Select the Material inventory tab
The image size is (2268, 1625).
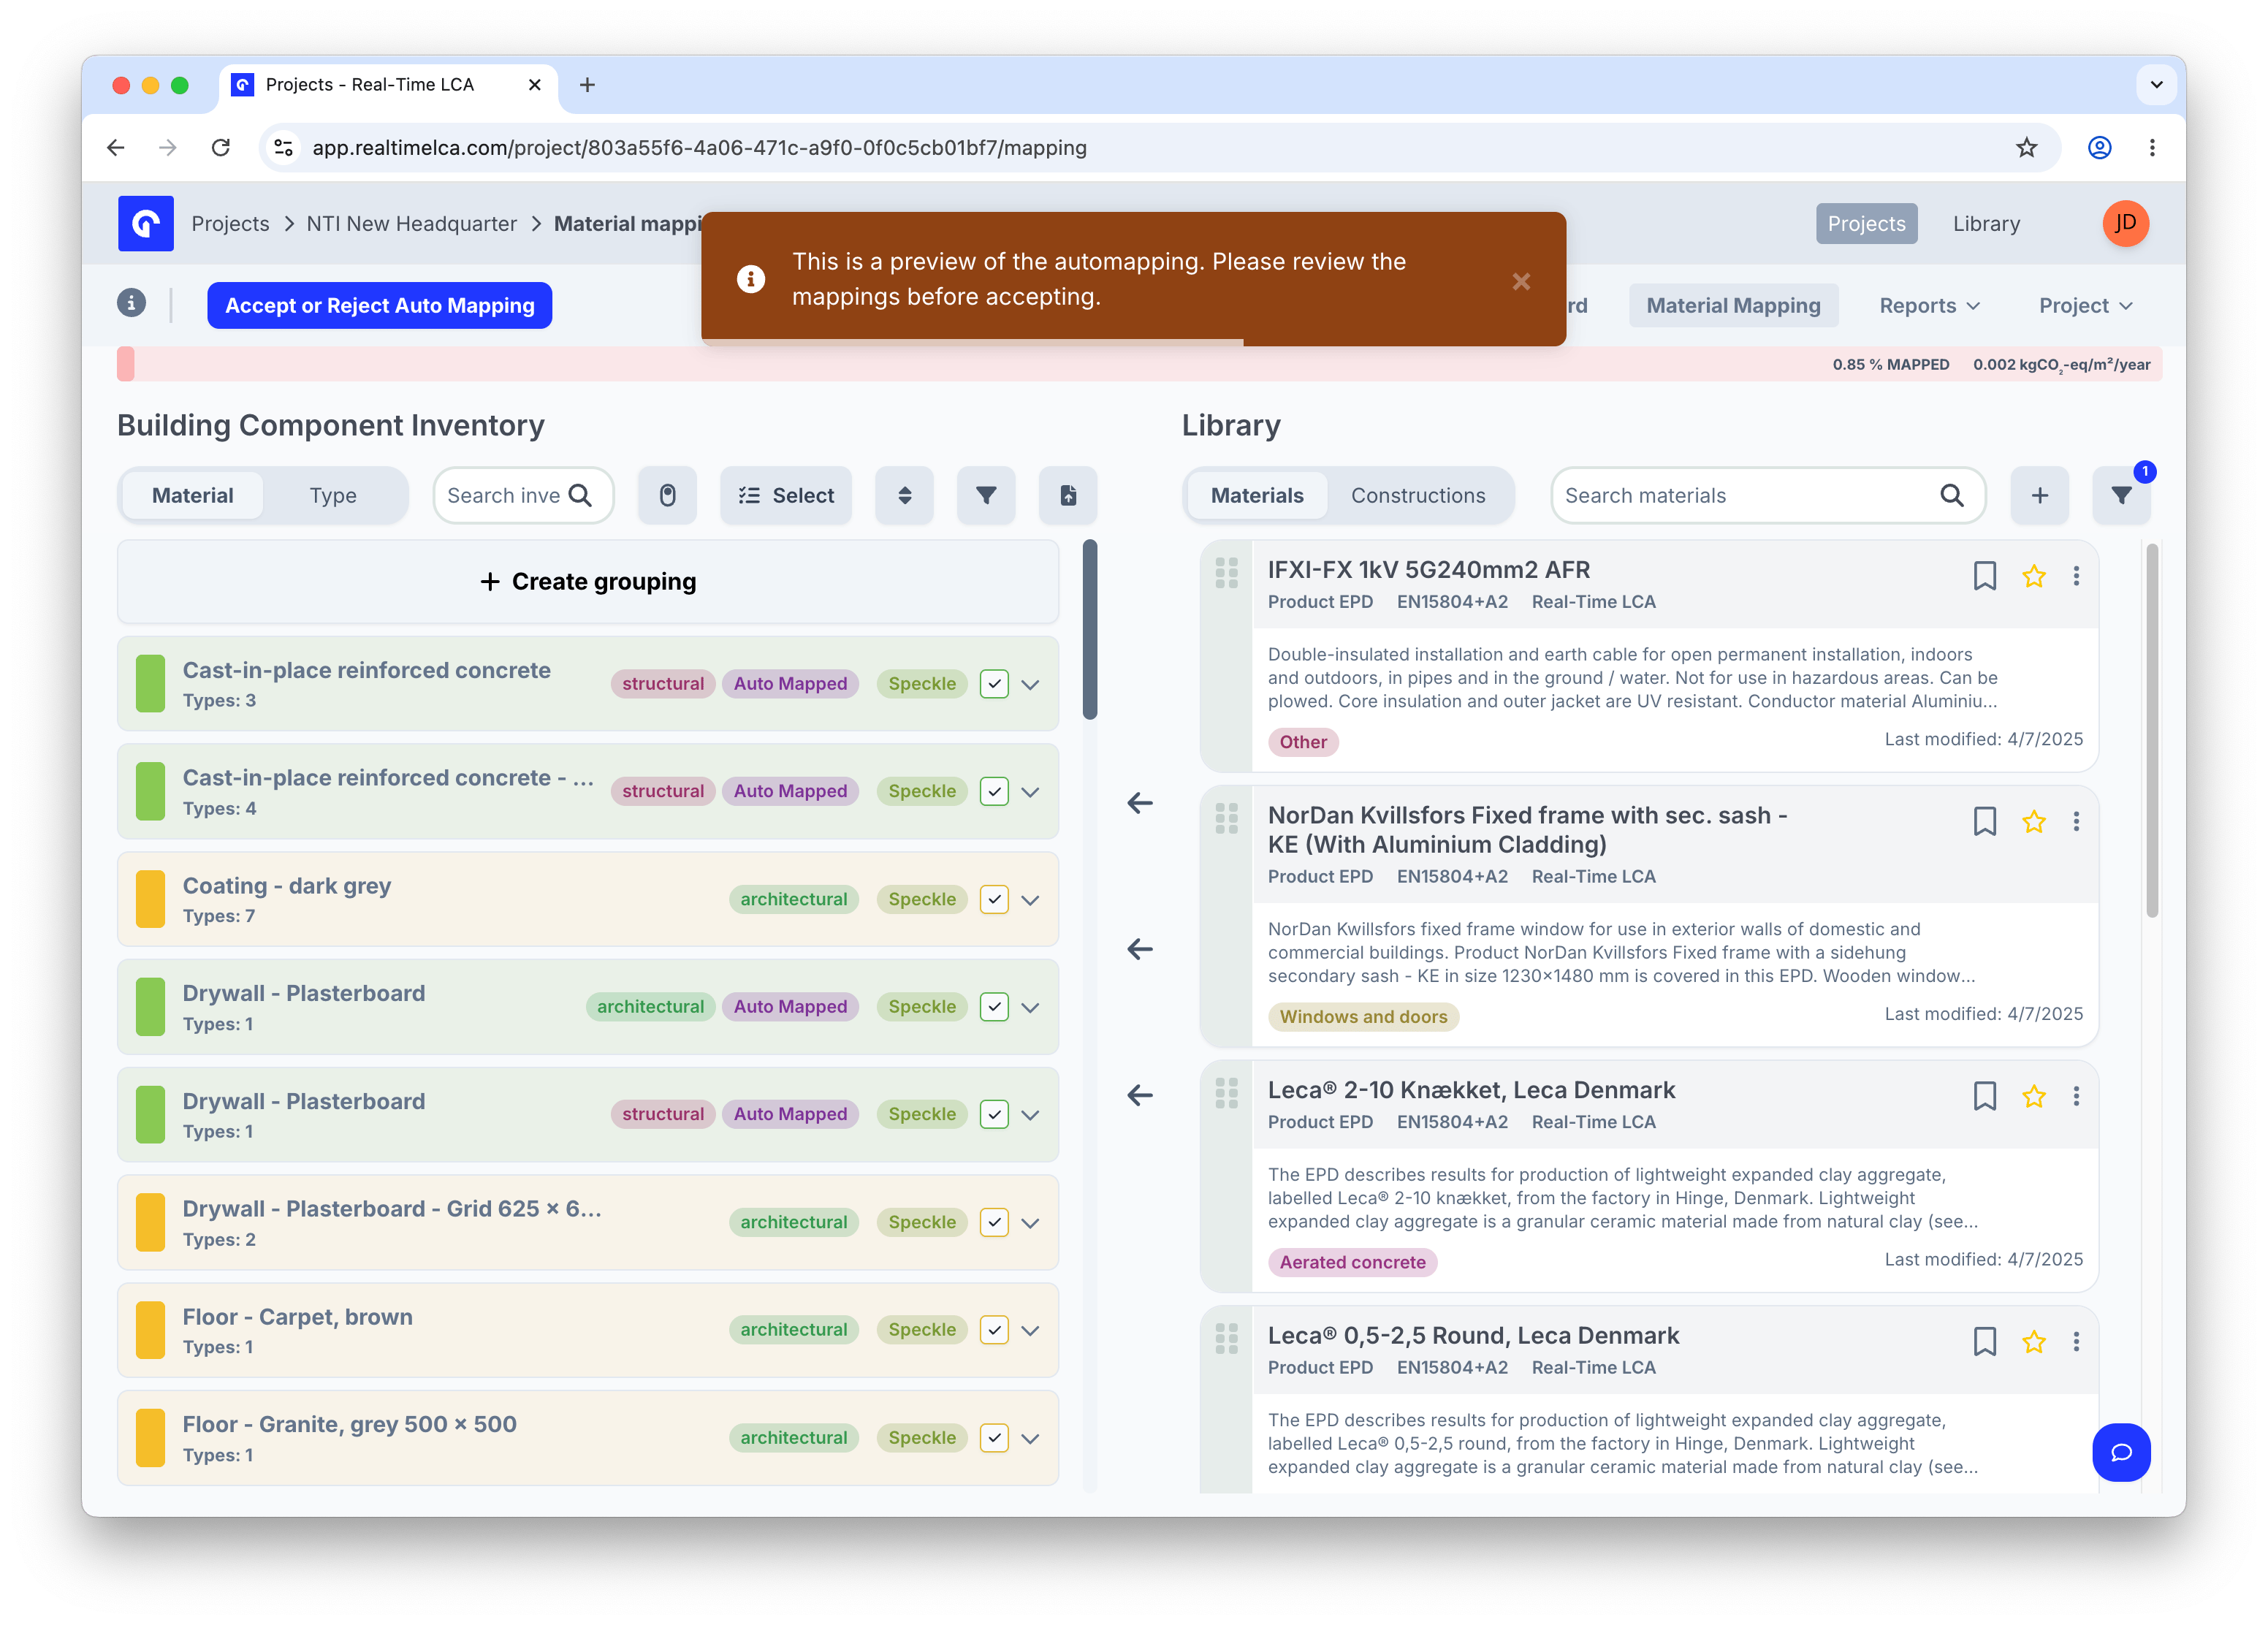(192, 495)
